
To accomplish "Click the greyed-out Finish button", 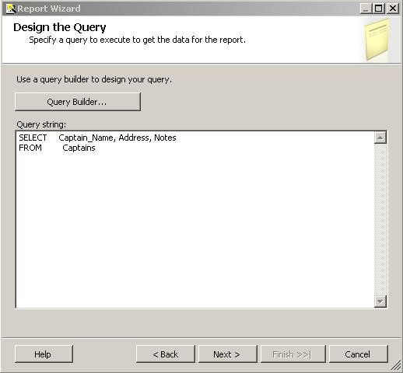I will point(293,354).
